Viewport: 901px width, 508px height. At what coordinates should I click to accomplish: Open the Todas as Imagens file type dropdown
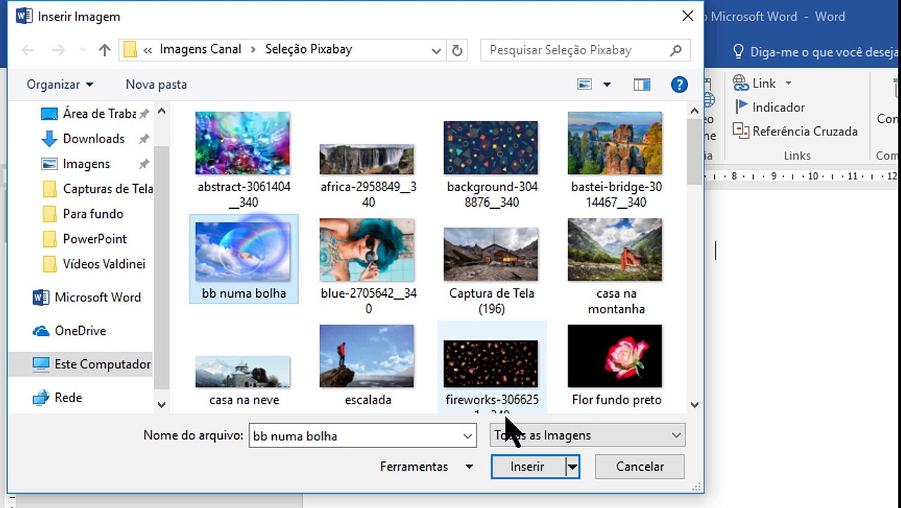587,435
